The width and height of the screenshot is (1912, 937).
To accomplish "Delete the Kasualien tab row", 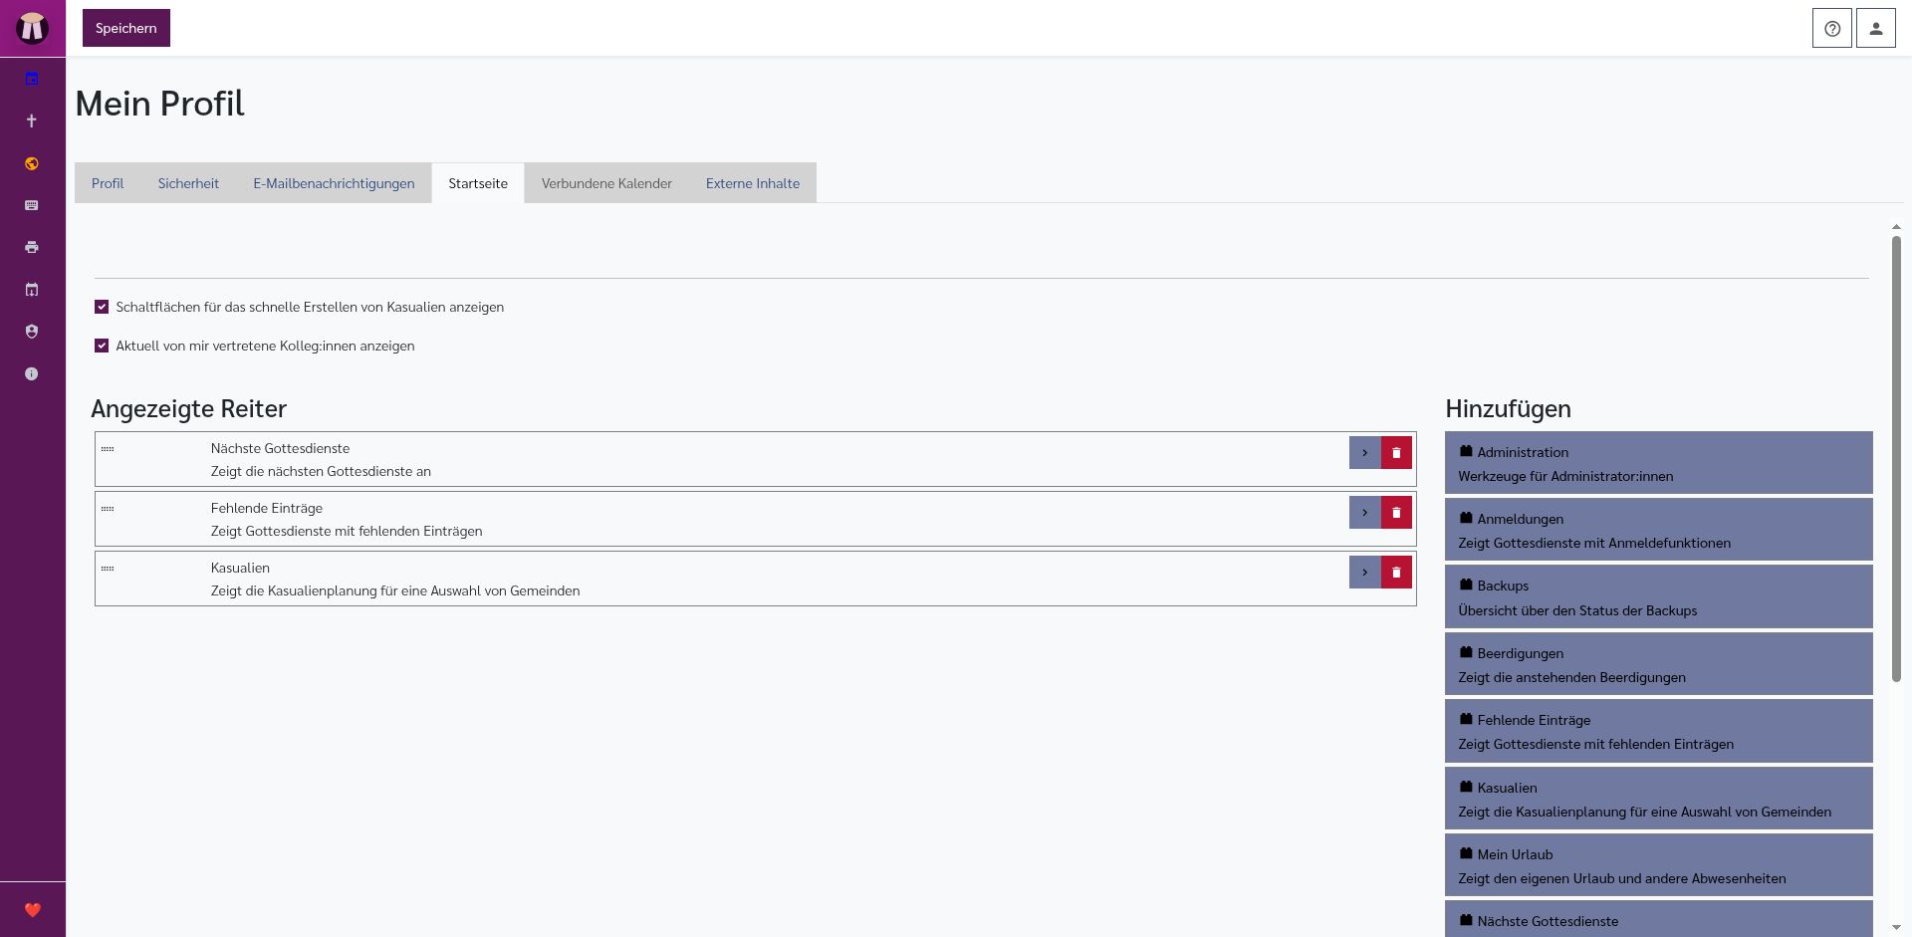I will (1396, 572).
